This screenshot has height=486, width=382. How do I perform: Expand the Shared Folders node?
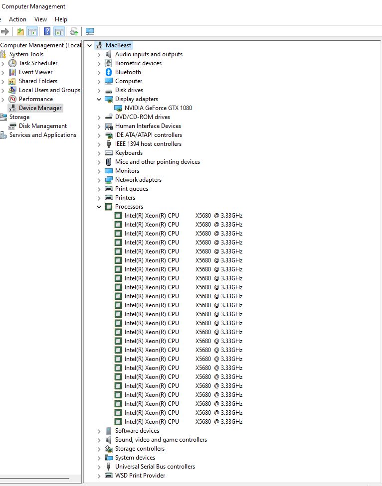pyautogui.click(x=3, y=82)
